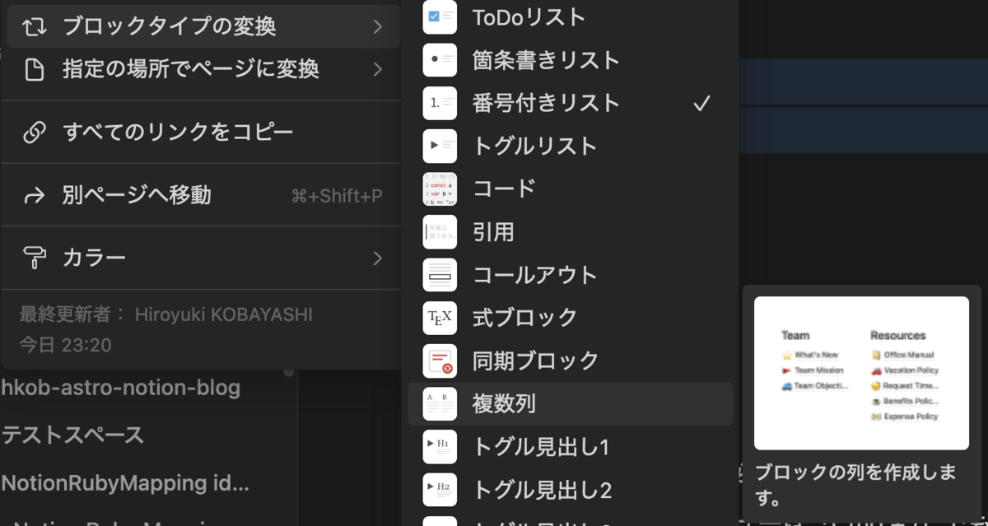Image resolution: width=988 pixels, height=526 pixels.
Task: Click the 複数列 columns icon
Action: pyautogui.click(x=440, y=403)
